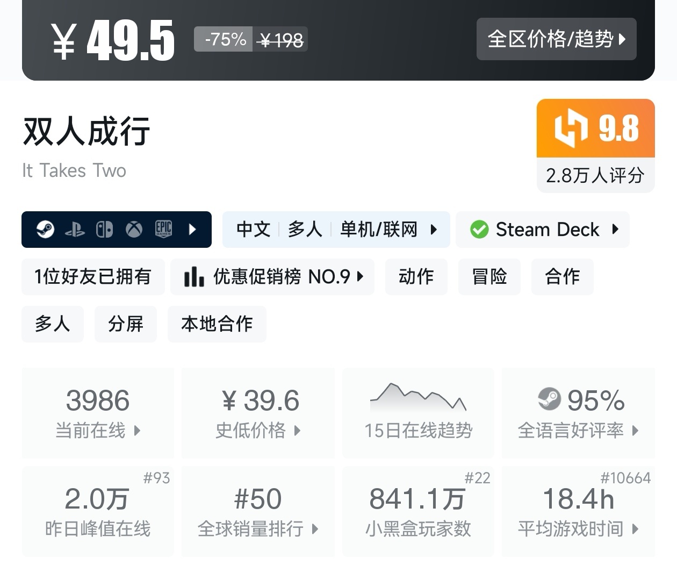The width and height of the screenshot is (677, 565).
Task: Click the green Steam Deck verified checkmark
Action: point(479,230)
